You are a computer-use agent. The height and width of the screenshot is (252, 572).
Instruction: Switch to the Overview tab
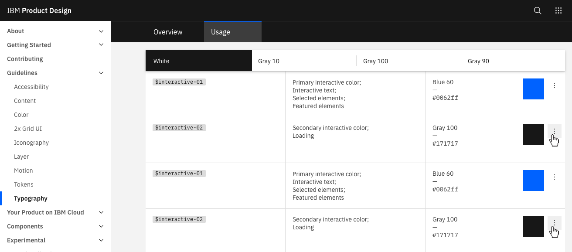point(168,31)
